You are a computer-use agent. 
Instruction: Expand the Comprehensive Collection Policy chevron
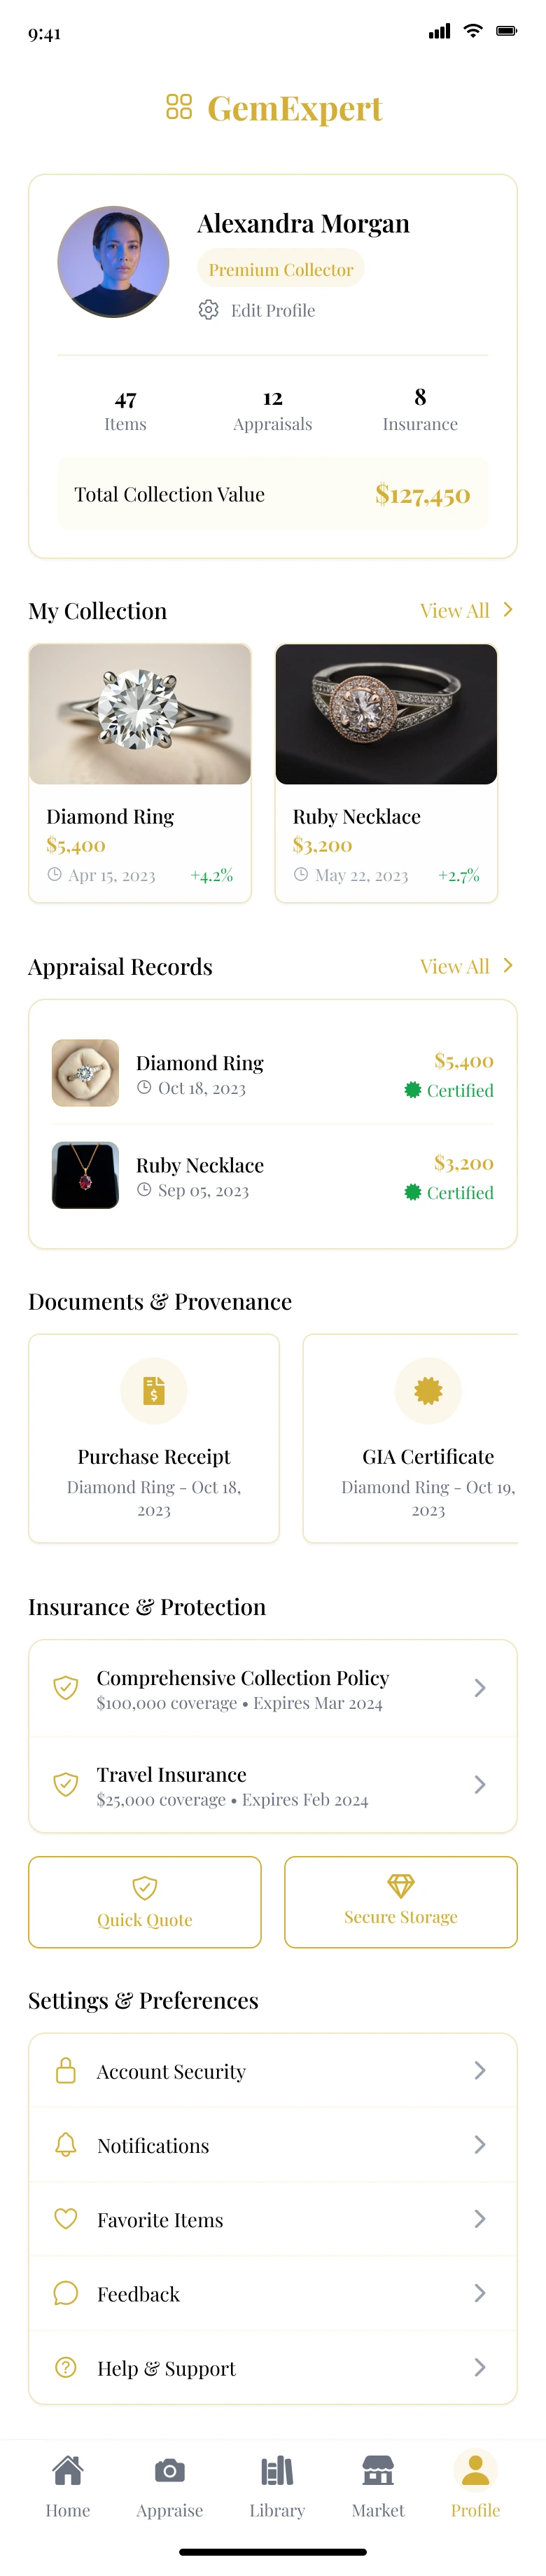pos(480,1688)
